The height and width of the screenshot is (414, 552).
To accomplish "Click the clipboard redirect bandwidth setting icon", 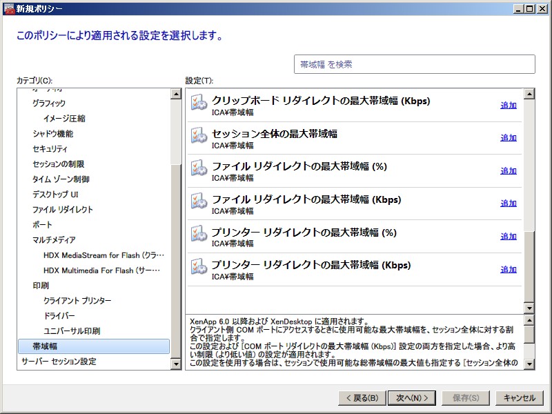I will tap(199, 103).
